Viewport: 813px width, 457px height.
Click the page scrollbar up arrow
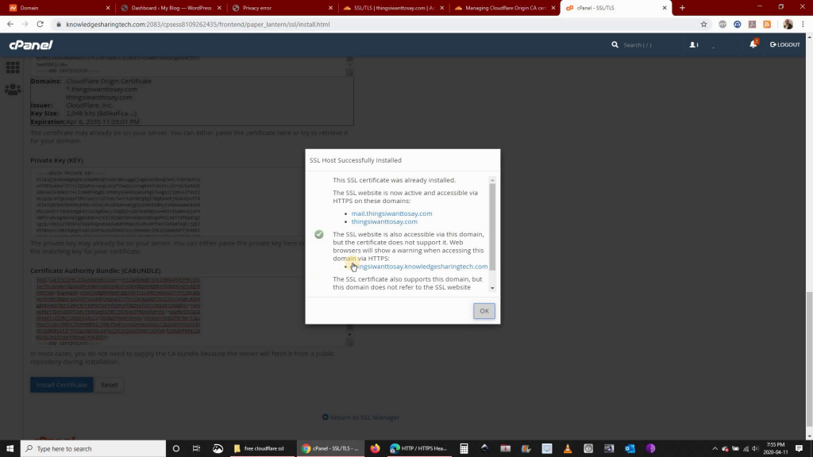[809, 36]
